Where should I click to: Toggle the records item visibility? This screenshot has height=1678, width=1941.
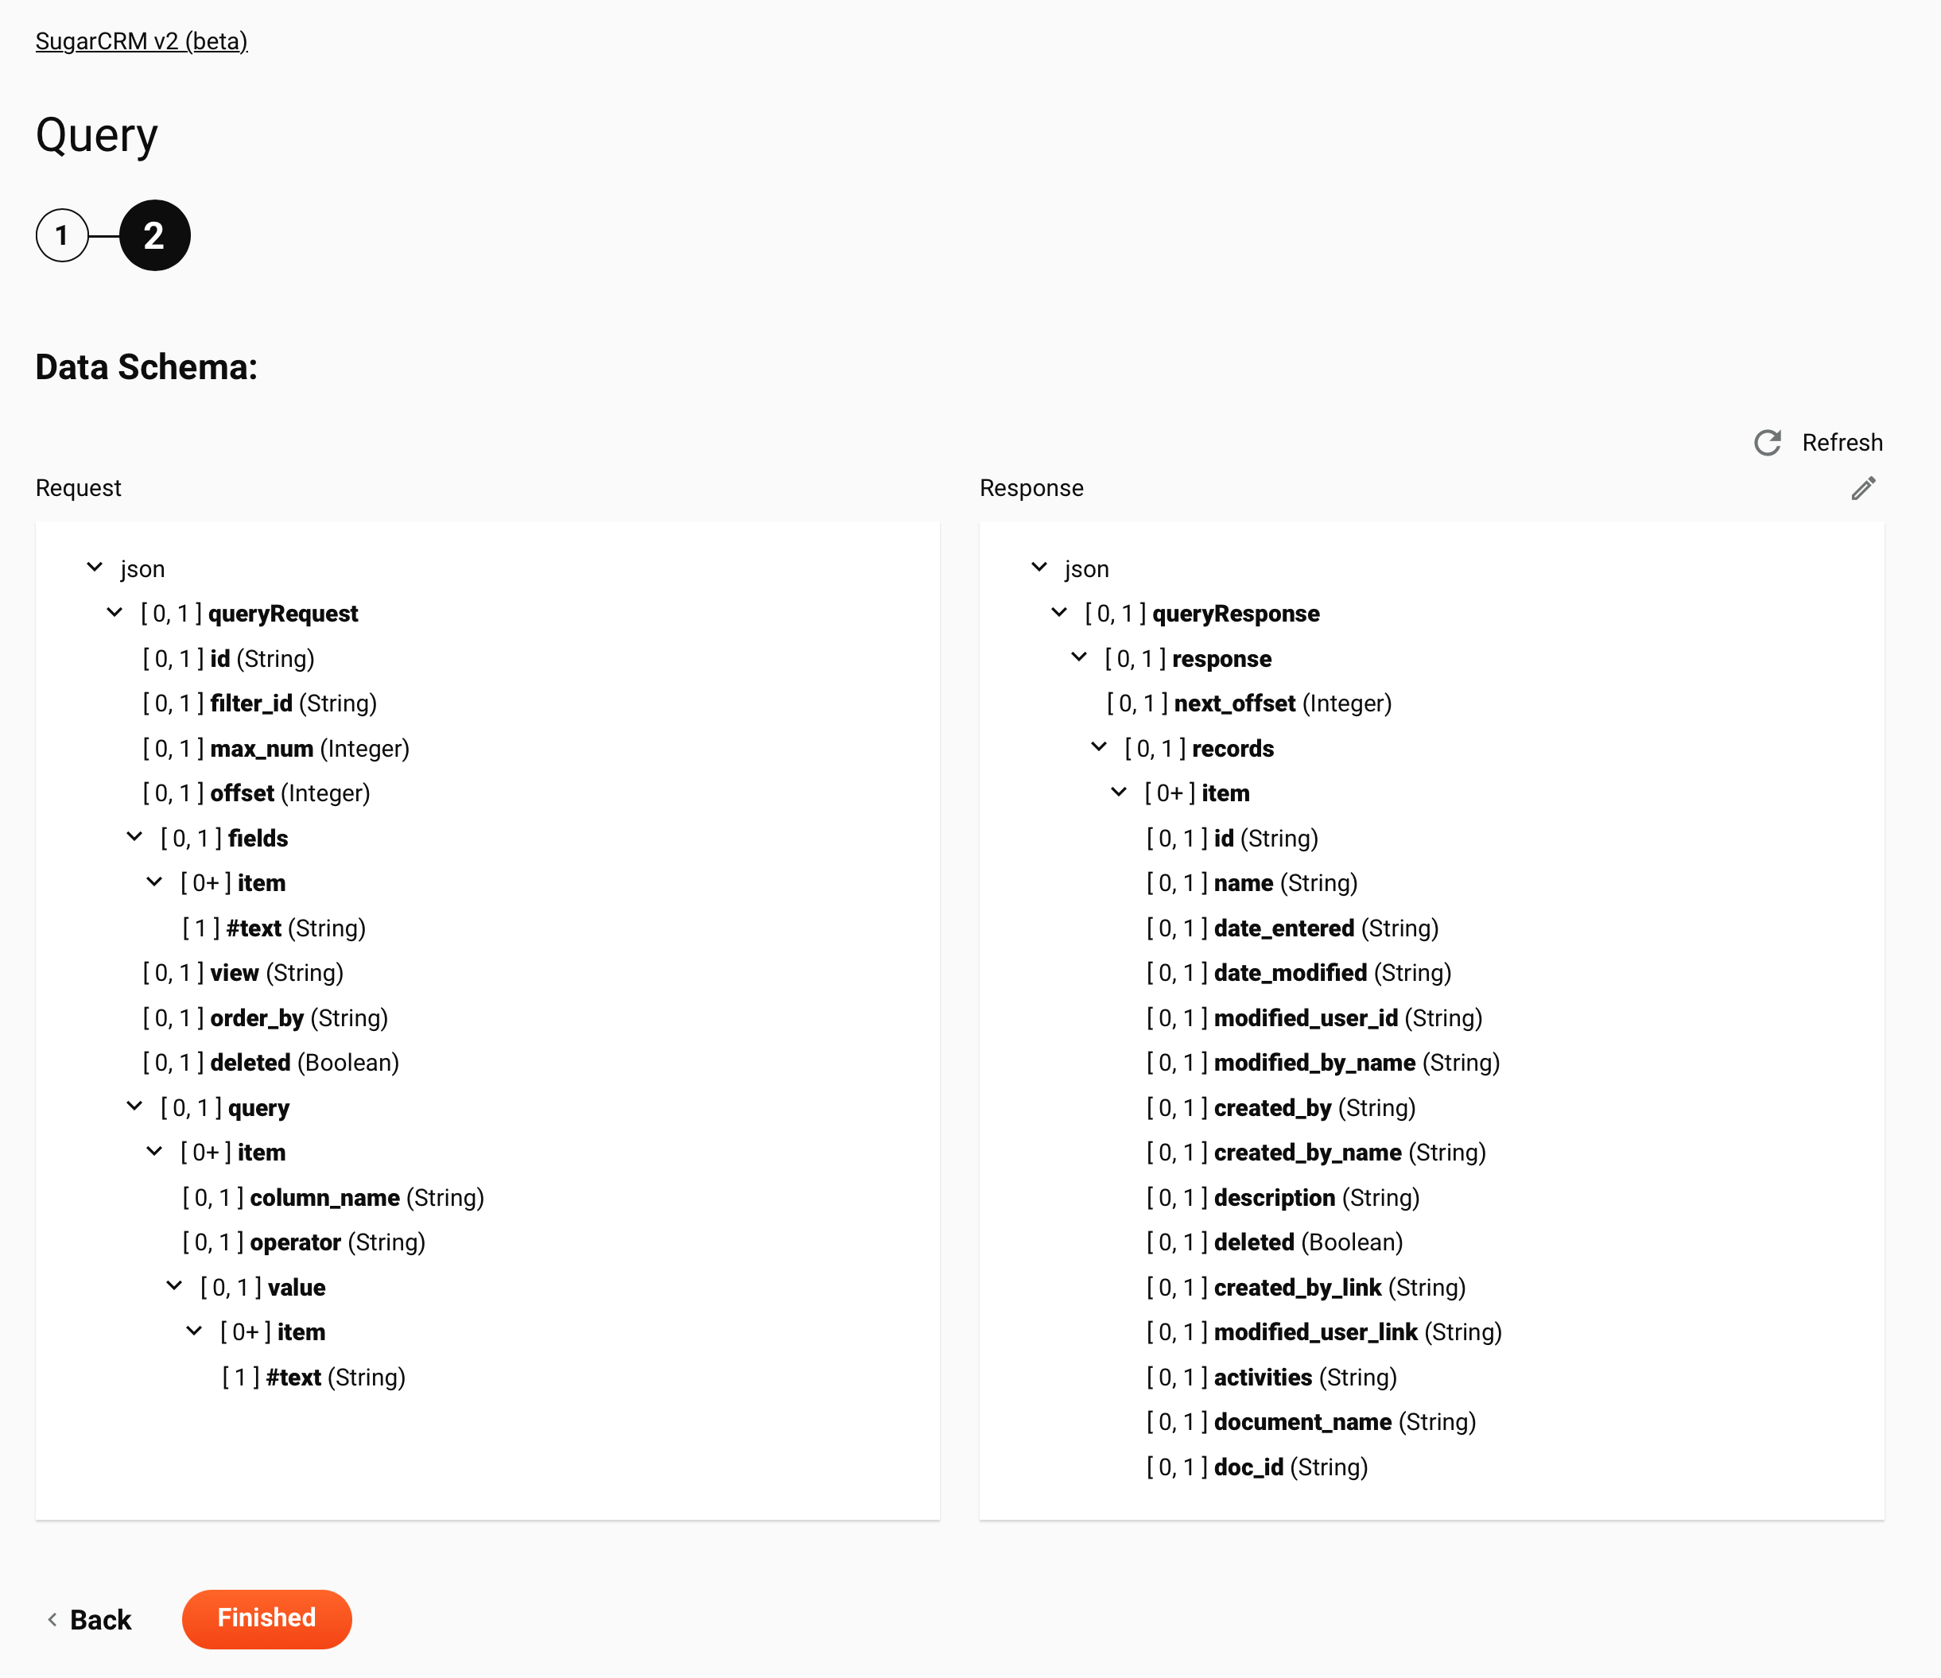coord(1099,747)
